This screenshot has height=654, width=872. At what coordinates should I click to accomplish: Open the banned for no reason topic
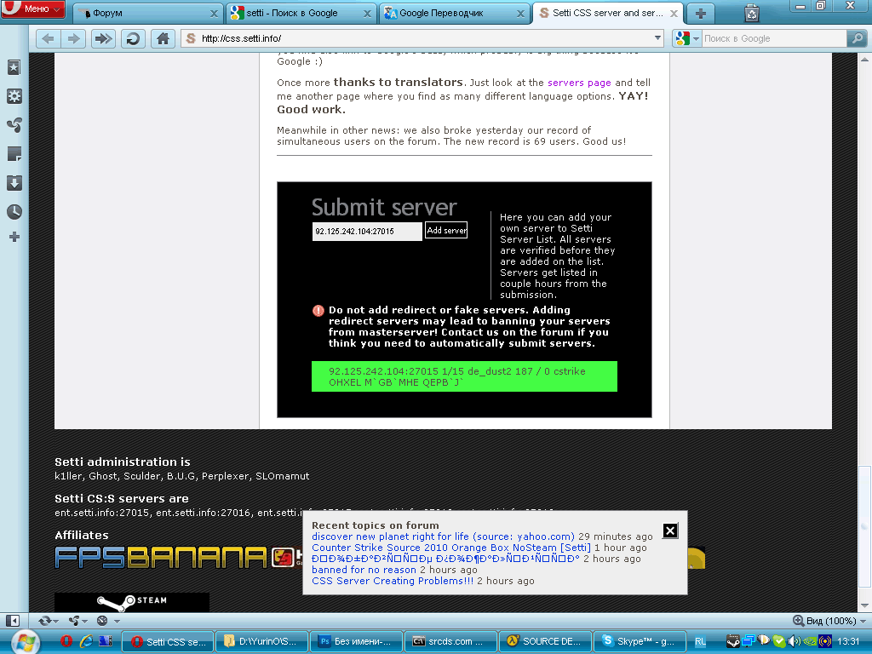coord(364,570)
